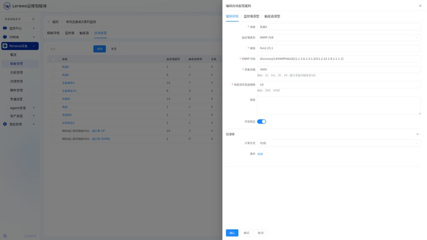Expand the Agent管理 submenu
The height and width of the screenshot is (240, 427).
(34, 108)
